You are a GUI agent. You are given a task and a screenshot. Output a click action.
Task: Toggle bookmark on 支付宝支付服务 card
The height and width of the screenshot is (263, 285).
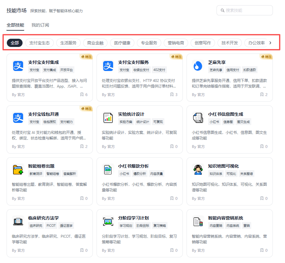[172, 94]
